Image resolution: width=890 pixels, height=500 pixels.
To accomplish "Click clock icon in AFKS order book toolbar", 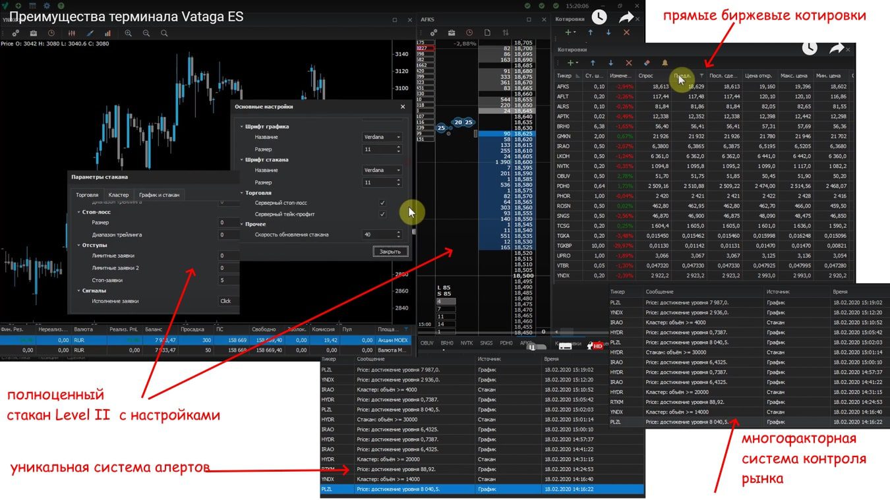I will pyautogui.click(x=469, y=32).
